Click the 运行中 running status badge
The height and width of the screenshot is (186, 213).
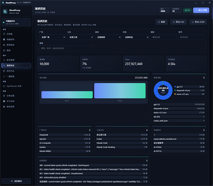pyautogui.click(x=187, y=10)
